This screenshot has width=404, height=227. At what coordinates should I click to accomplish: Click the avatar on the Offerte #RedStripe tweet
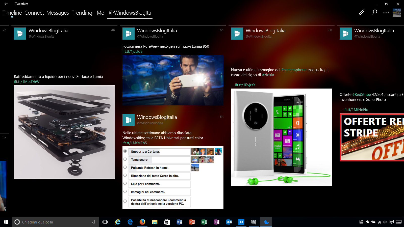click(x=346, y=34)
